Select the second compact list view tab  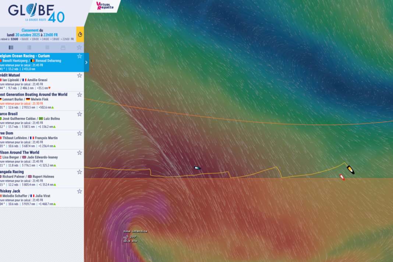(29, 47)
